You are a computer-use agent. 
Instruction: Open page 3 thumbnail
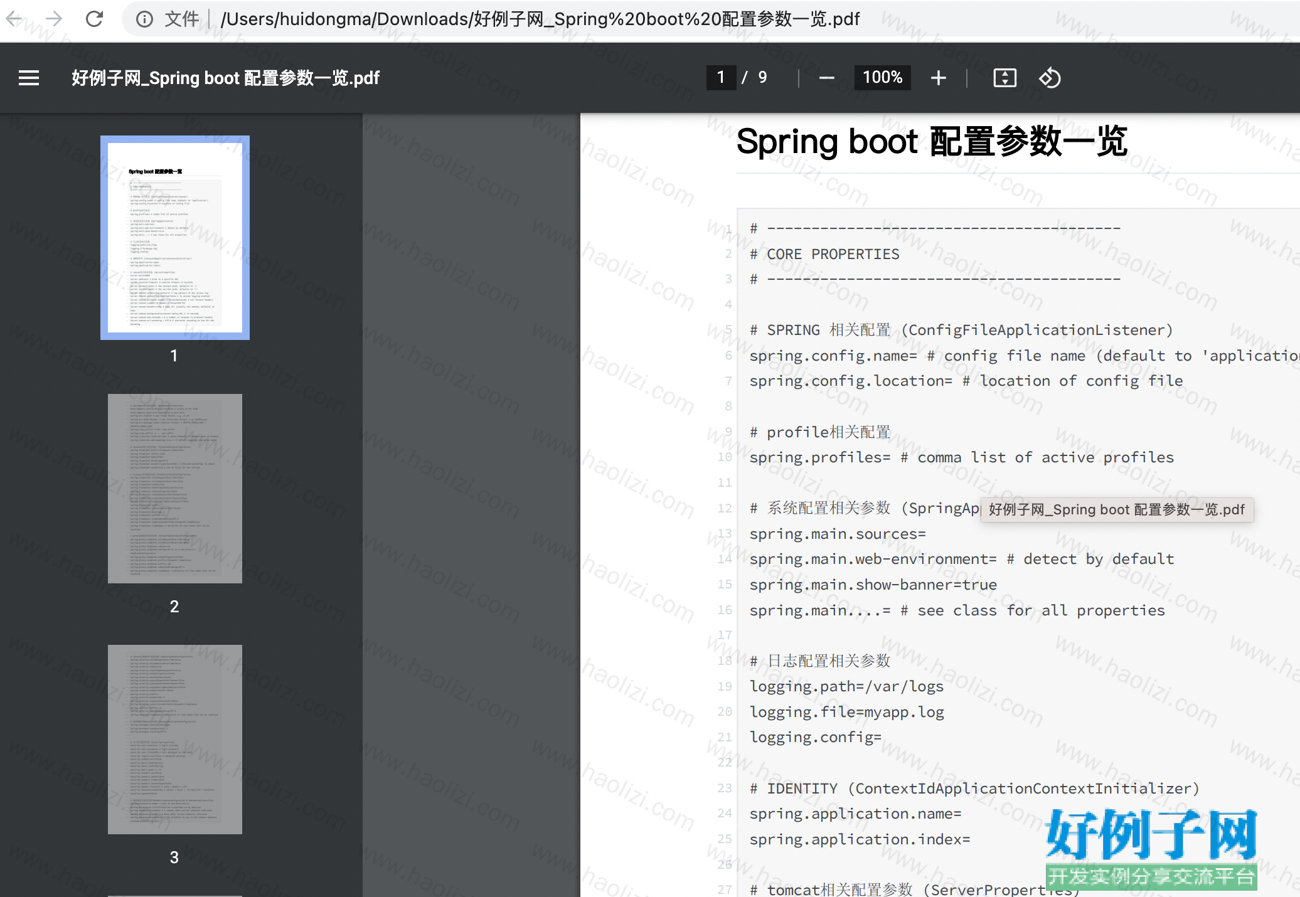(x=175, y=740)
